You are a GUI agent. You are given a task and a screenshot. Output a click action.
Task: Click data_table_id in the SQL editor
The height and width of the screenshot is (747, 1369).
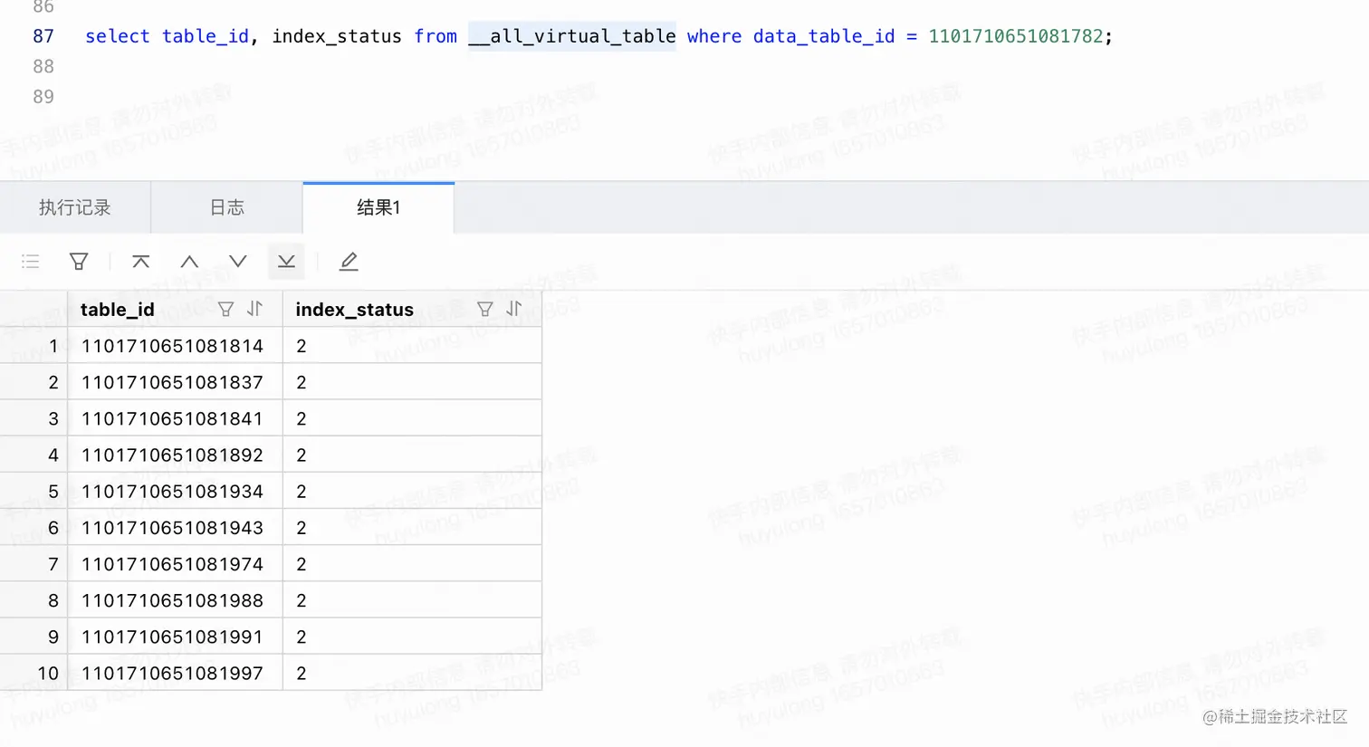pos(824,36)
